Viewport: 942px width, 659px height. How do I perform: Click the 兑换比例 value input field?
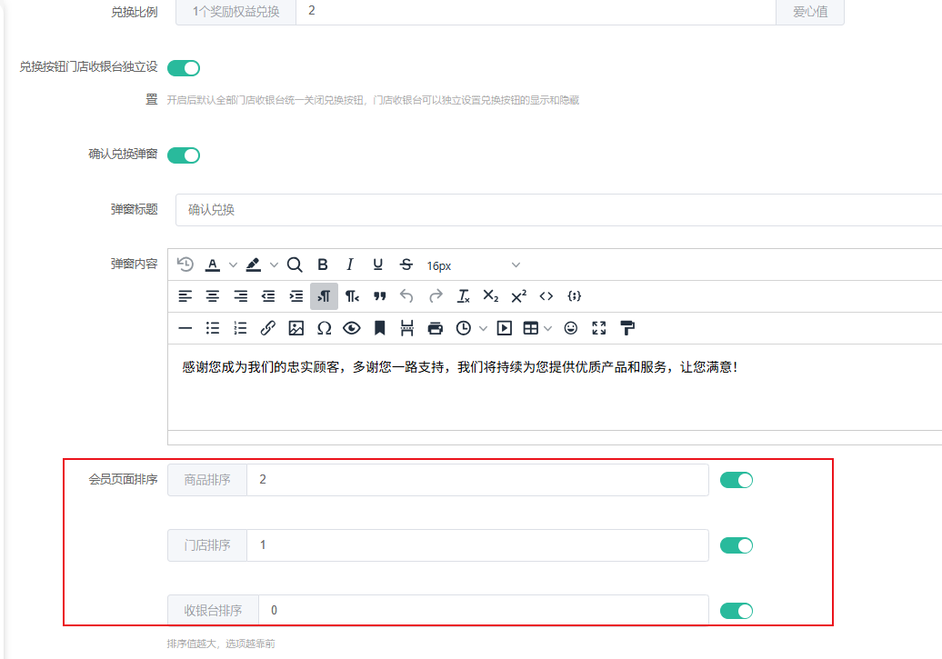[x=536, y=11]
